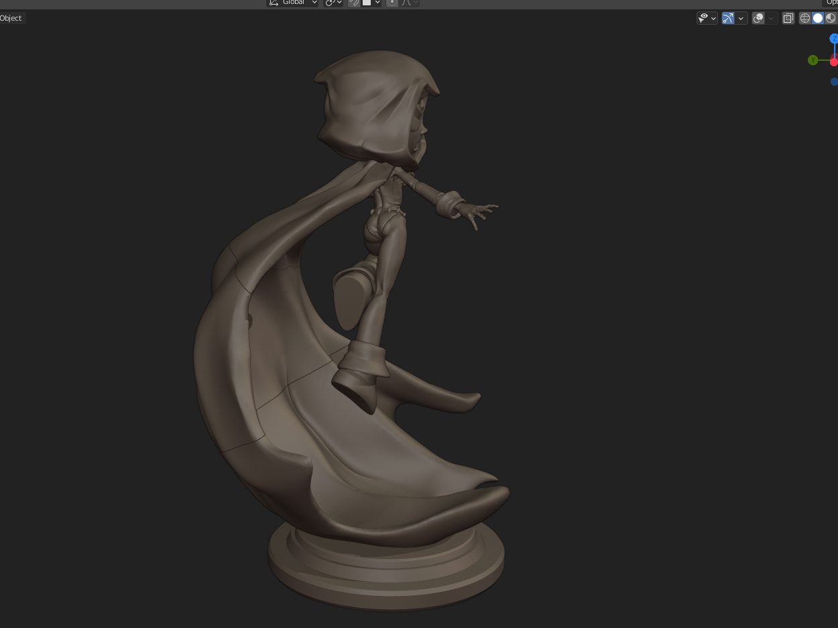Click the green Y axis gizmo handle
Screen dimensions: 838x628
813,60
